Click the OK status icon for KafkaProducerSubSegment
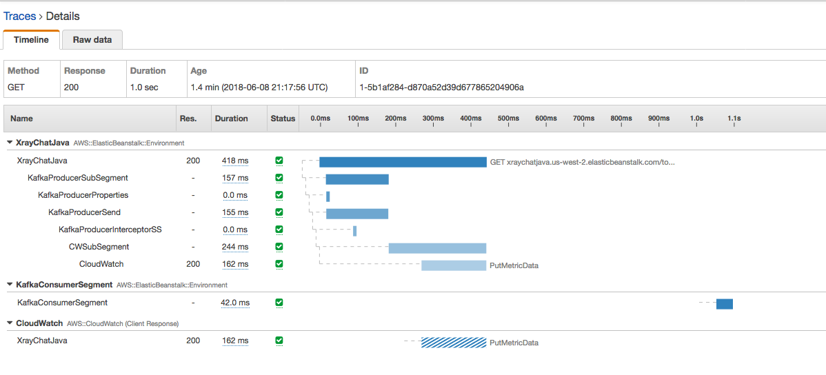 [279, 178]
